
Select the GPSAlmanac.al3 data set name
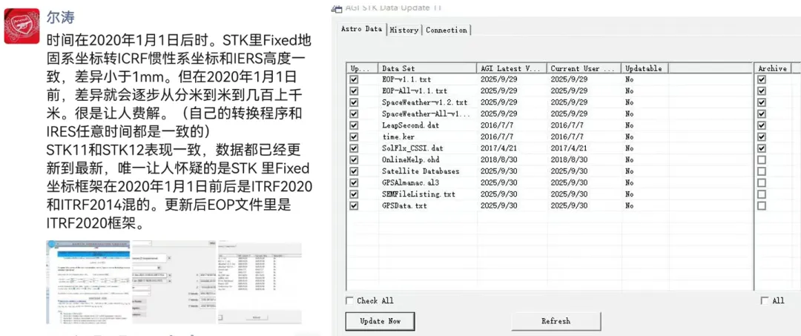coord(410,182)
